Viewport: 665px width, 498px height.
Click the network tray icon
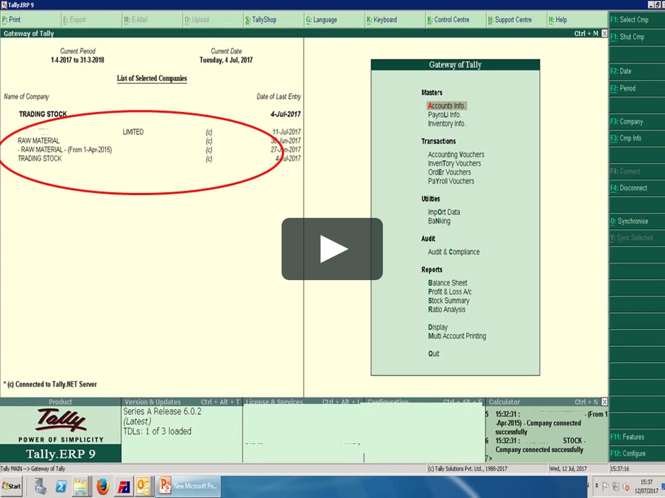[x=616, y=486]
